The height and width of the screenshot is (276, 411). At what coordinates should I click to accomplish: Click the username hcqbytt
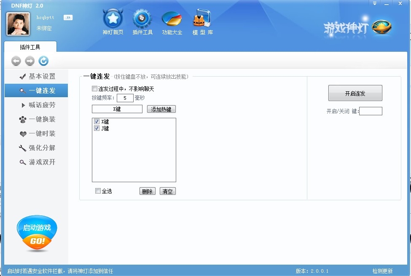pos(45,18)
